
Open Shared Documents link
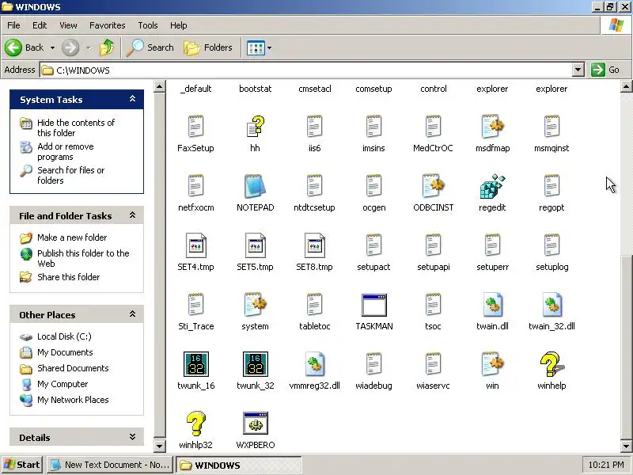tap(73, 368)
